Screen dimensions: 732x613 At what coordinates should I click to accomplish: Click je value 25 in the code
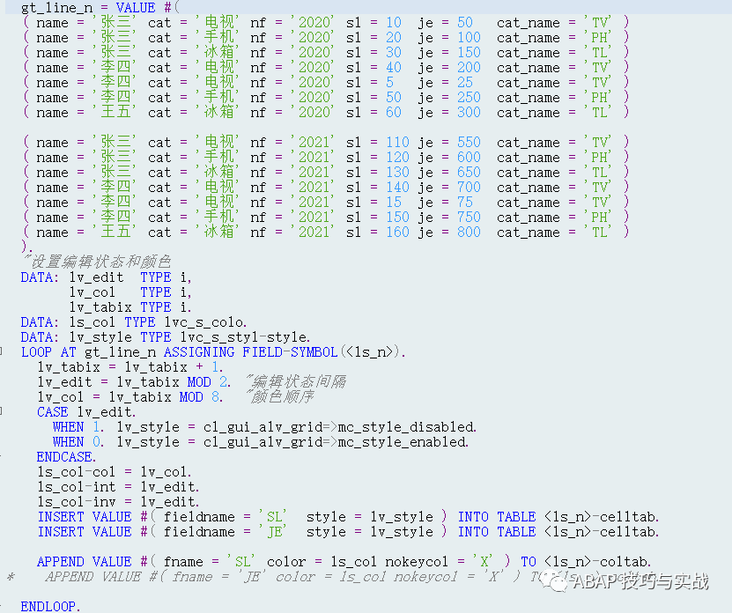(x=465, y=82)
